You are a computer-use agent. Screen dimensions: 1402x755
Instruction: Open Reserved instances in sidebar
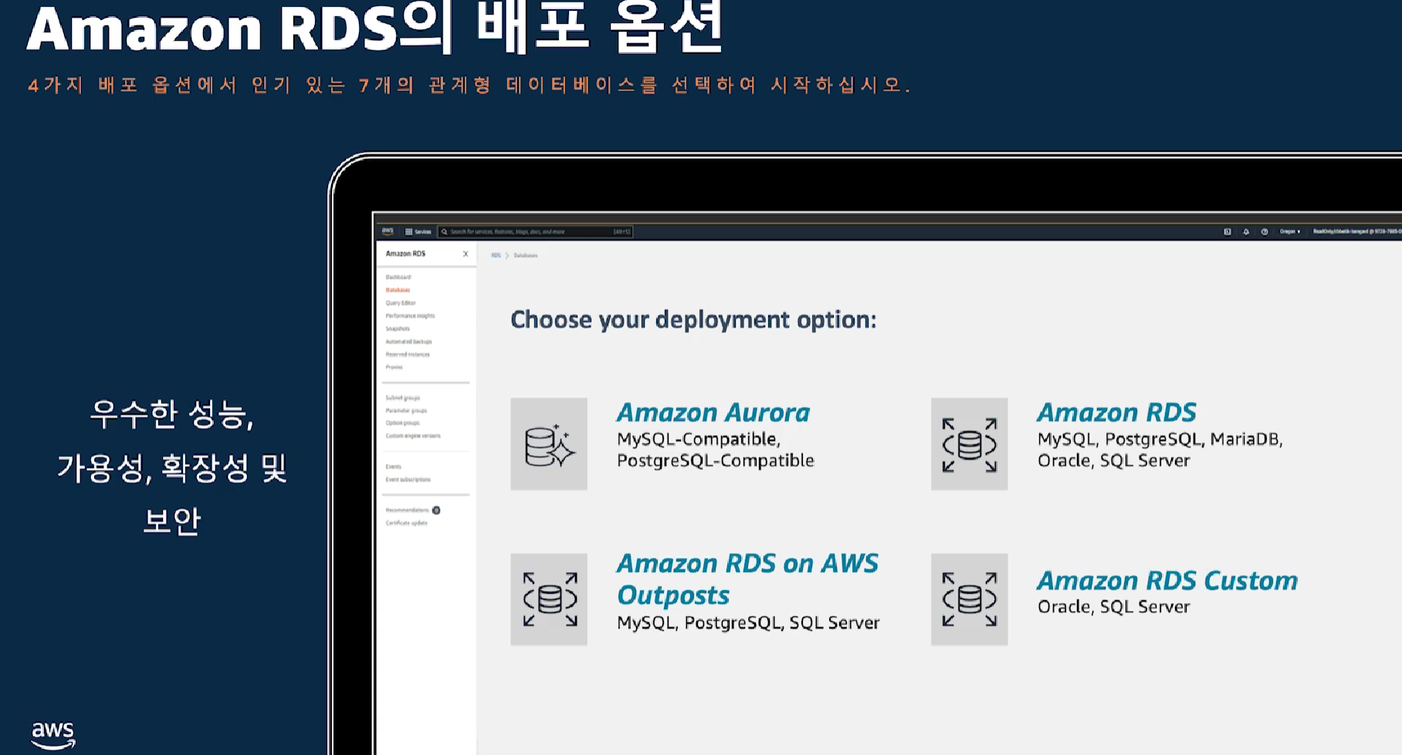click(408, 354)
